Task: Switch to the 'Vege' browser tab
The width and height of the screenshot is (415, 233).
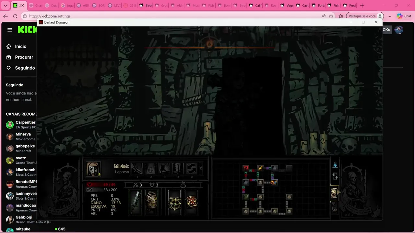Action: [286, 6]
